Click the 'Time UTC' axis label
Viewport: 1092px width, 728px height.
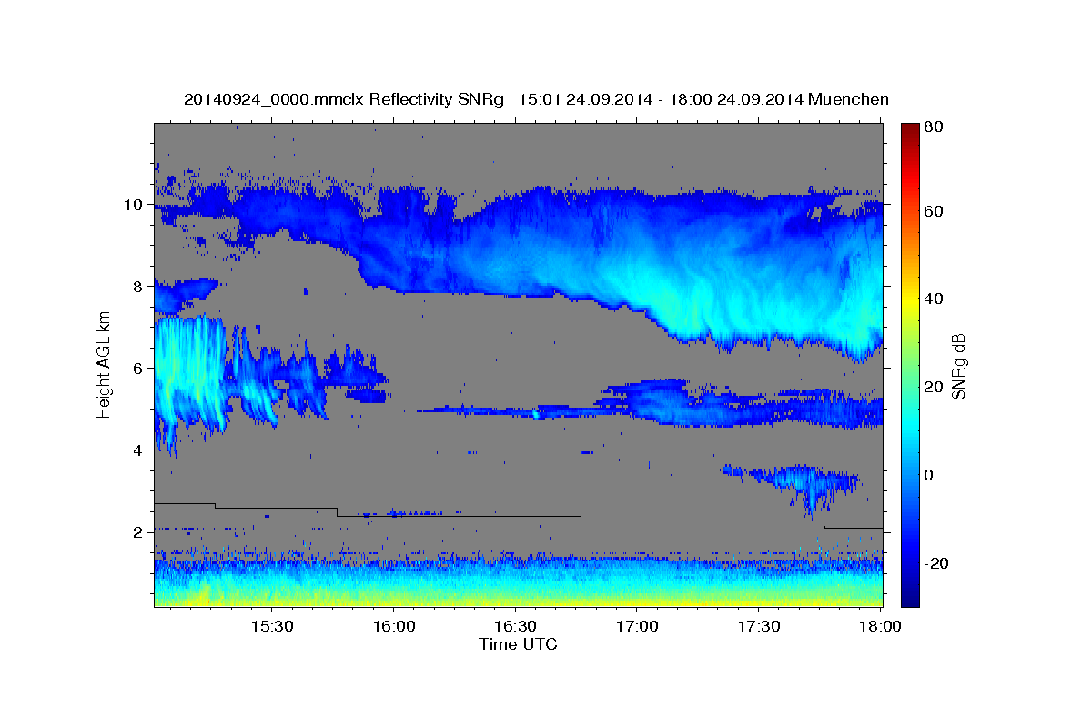518,644
